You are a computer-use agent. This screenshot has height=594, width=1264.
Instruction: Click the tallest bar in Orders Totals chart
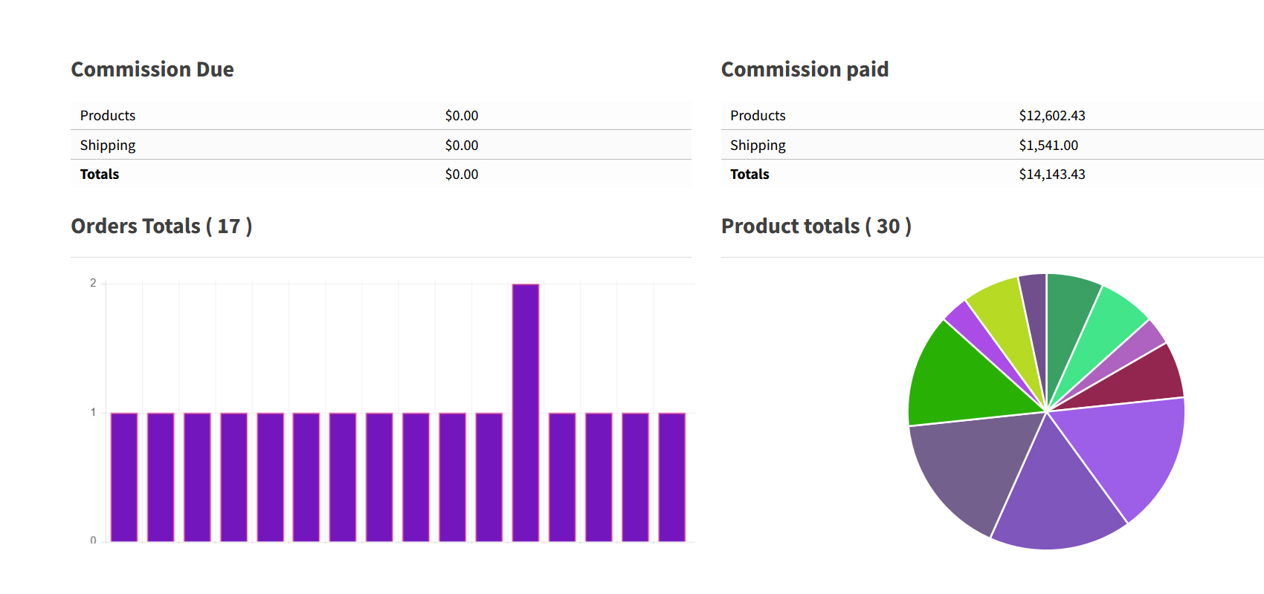[x=526, y=412]
